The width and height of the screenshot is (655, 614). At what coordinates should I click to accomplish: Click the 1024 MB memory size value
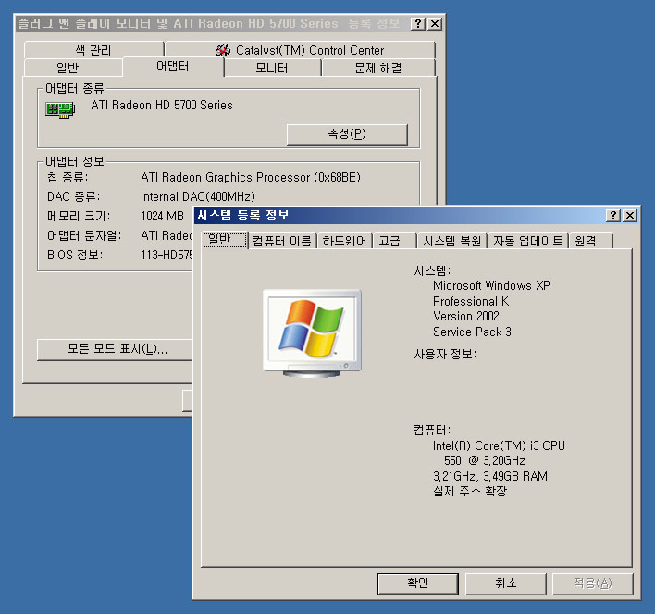162,216
